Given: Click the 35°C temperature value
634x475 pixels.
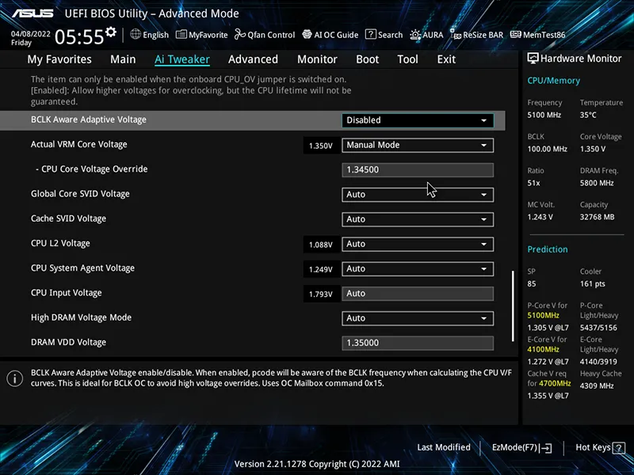Looking at the screenshot, I should pyautogui.click(x=588, y=115).
